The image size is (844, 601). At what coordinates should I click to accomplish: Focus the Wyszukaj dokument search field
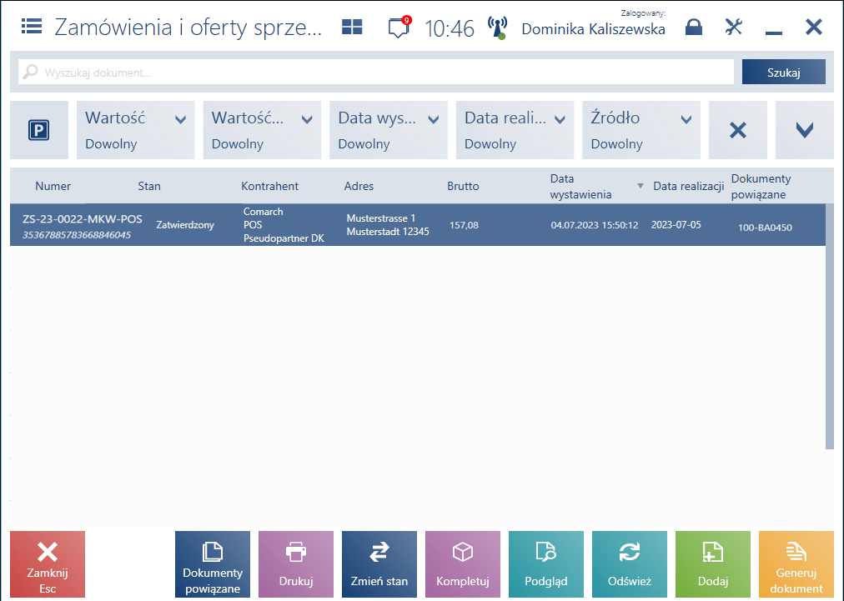click(x=375, y=72)
